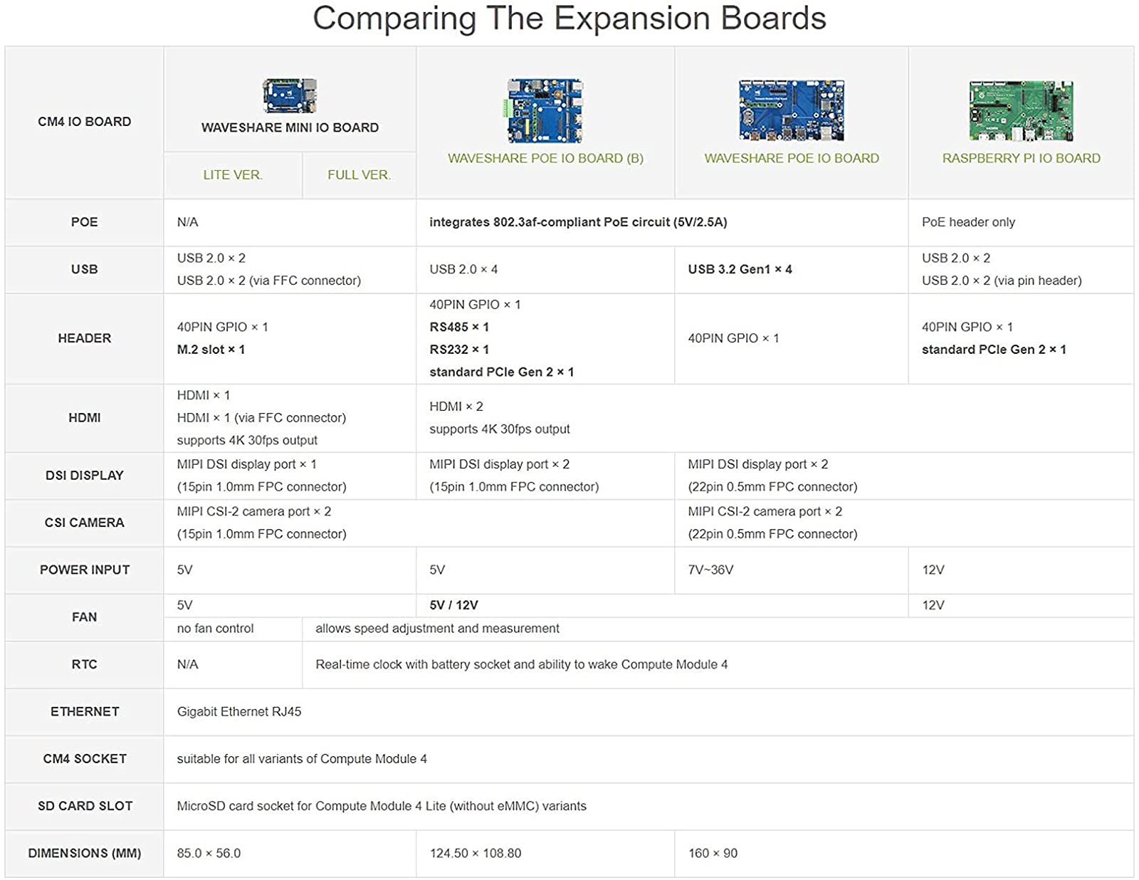The width and height of the screenshot is (1139, 880).
Task: Click the 'MicroSD card socket' description text
Action: click(382, 806)
